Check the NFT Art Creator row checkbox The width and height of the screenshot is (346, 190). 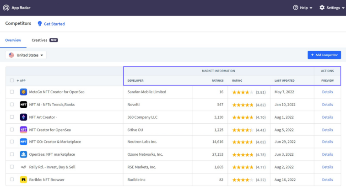pyautogui.click(x=12, y=117)
